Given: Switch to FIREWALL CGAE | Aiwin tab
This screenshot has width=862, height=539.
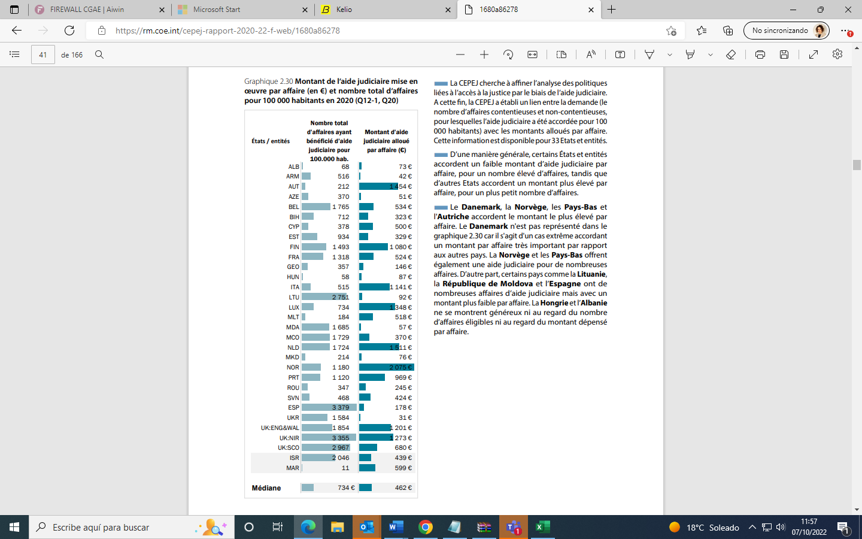Looking at the screenshot, I should pyautogui.click(x=100, y=10).
